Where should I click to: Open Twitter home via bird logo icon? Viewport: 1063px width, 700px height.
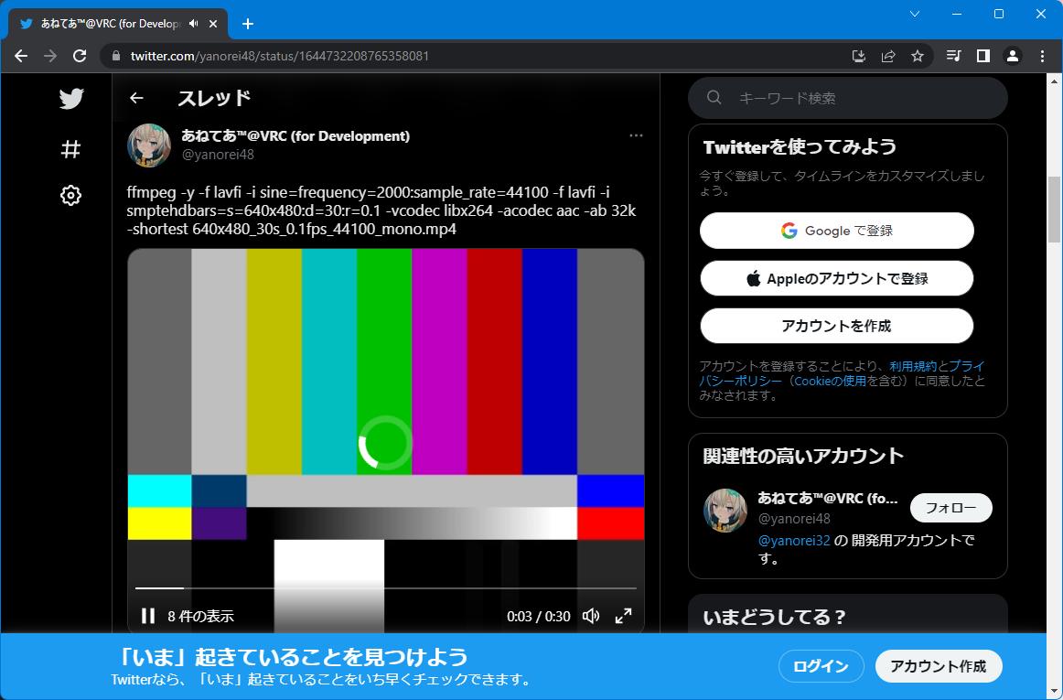[70, 98]
